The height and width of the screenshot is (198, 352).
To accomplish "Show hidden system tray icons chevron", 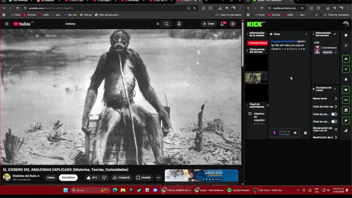I will 298,190.
